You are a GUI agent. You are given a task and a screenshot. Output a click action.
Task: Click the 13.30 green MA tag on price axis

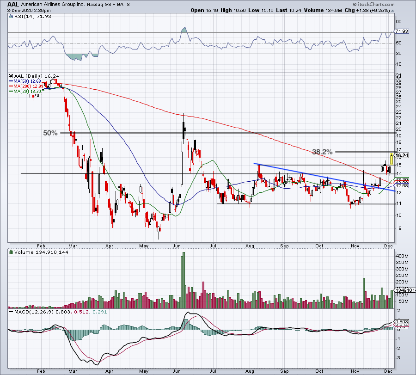click(402, 179)
